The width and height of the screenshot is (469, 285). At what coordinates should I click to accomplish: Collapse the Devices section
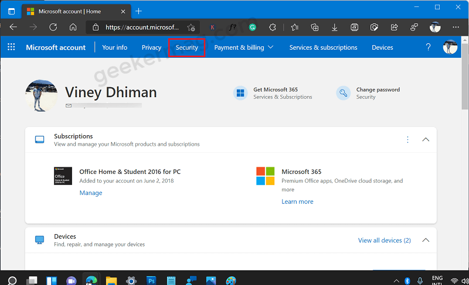426,241
